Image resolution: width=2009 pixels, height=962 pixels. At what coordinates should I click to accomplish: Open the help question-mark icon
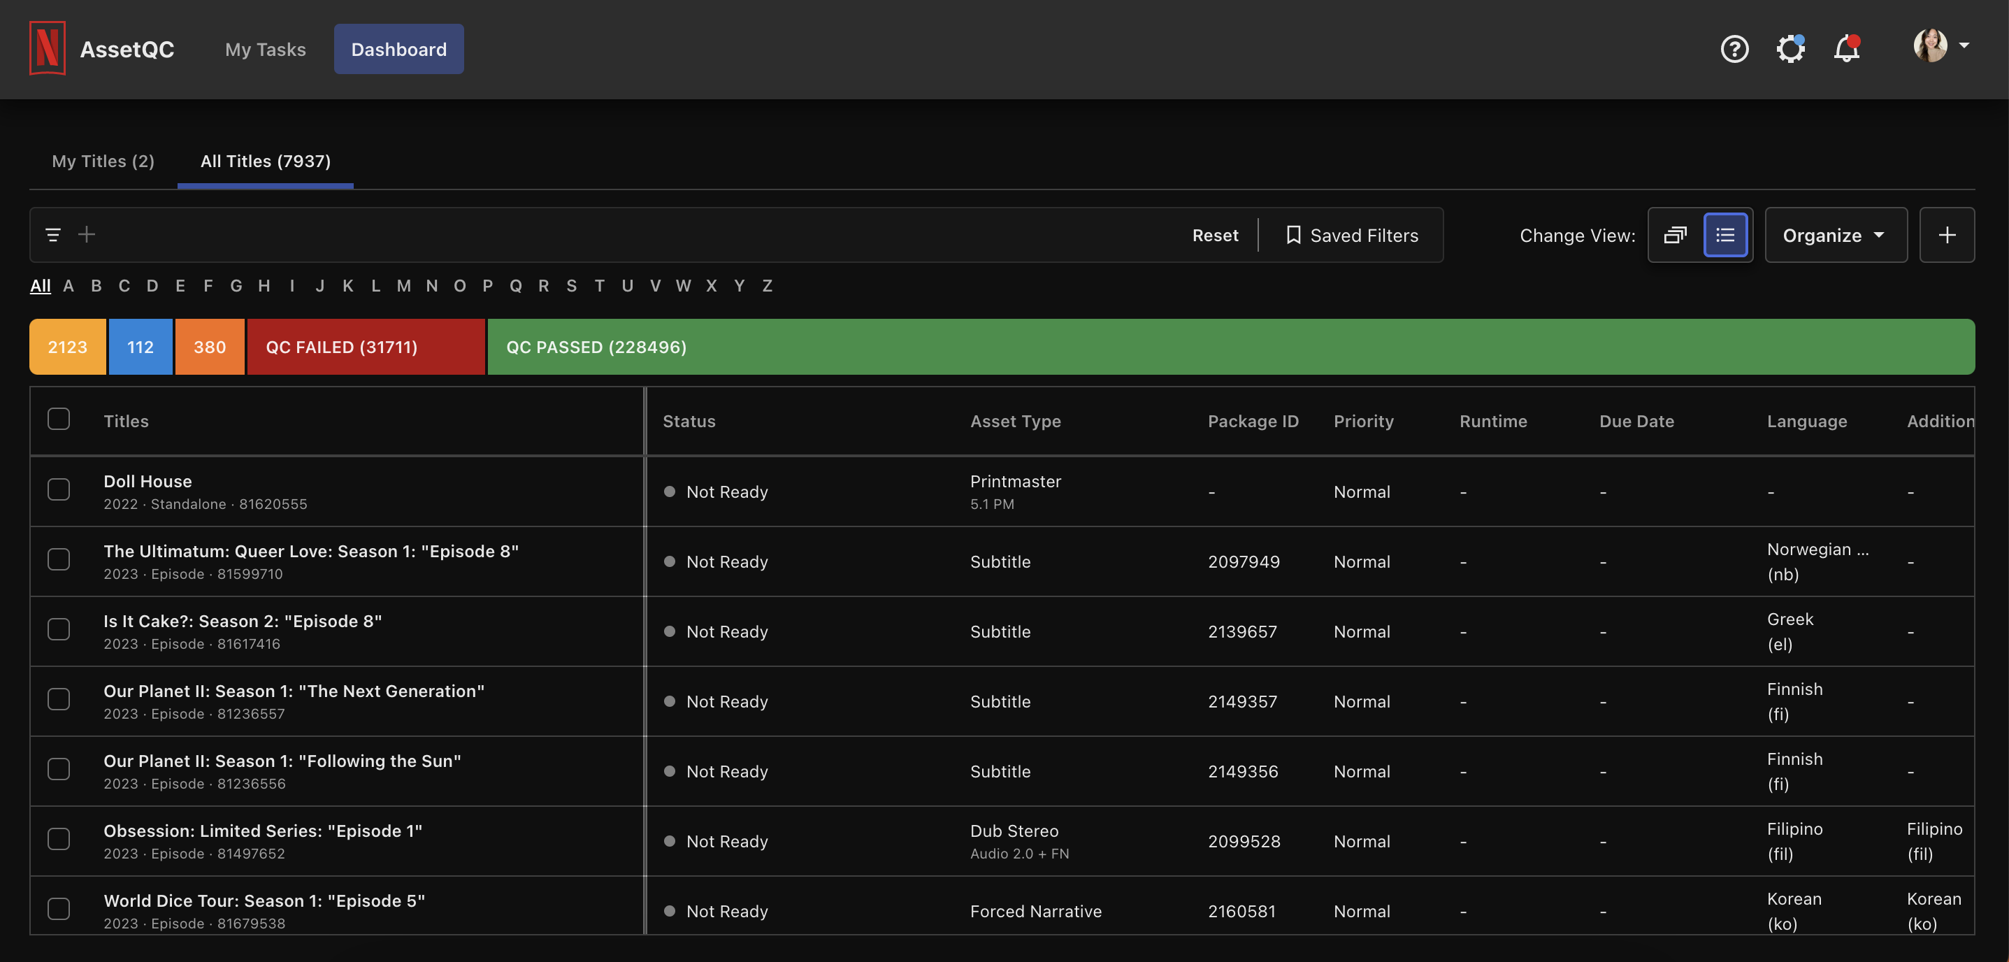point(1734,49)
